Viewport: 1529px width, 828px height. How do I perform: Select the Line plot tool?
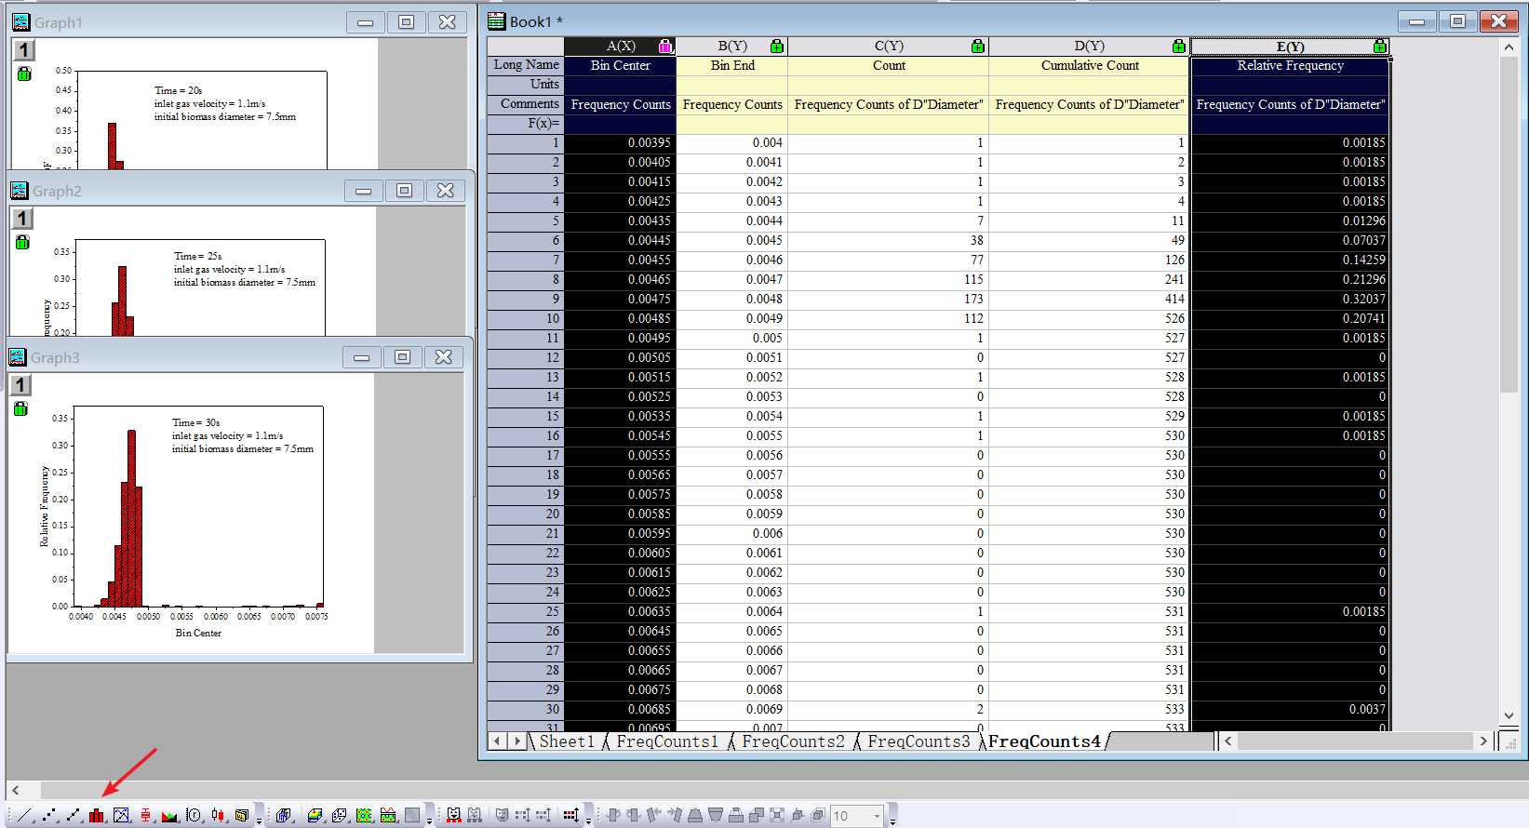[24, 815]
